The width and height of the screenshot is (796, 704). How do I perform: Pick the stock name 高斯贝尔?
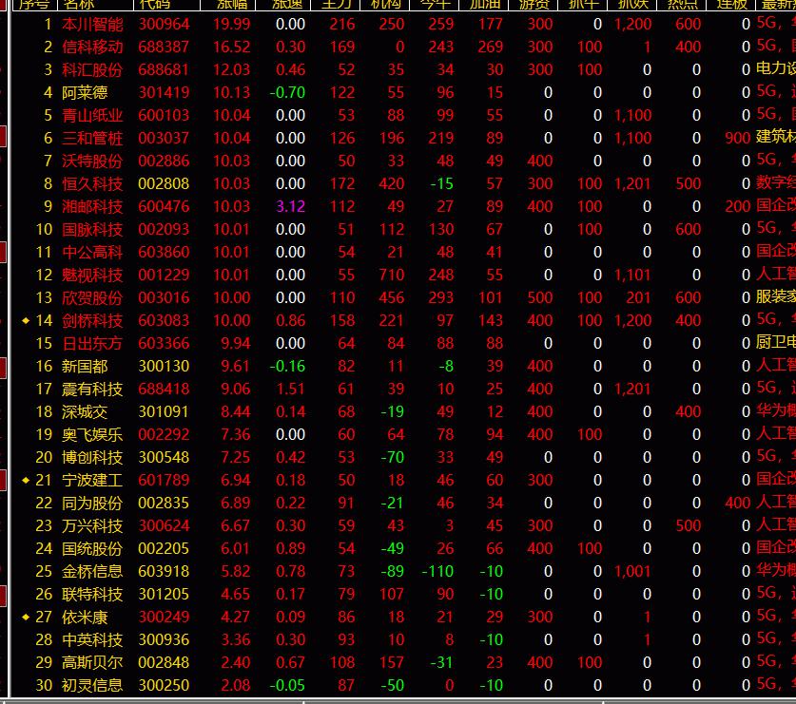(x=92, y=662)
